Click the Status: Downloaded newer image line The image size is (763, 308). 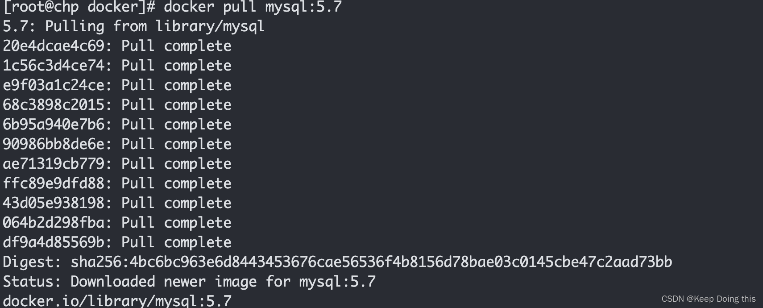tap(189, 282)
